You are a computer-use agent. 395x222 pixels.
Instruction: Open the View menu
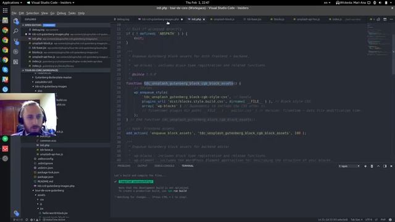click(x=44, y=13)
